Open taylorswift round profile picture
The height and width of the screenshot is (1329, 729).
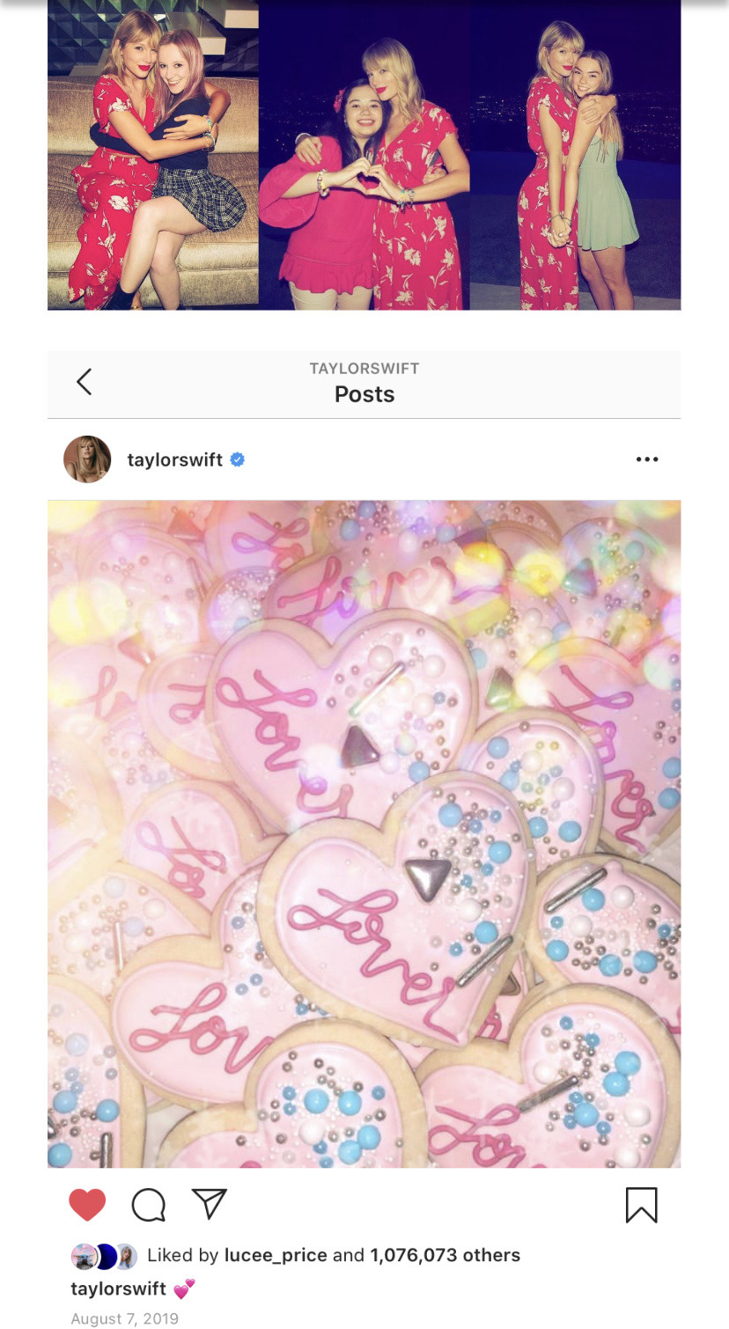87,459
